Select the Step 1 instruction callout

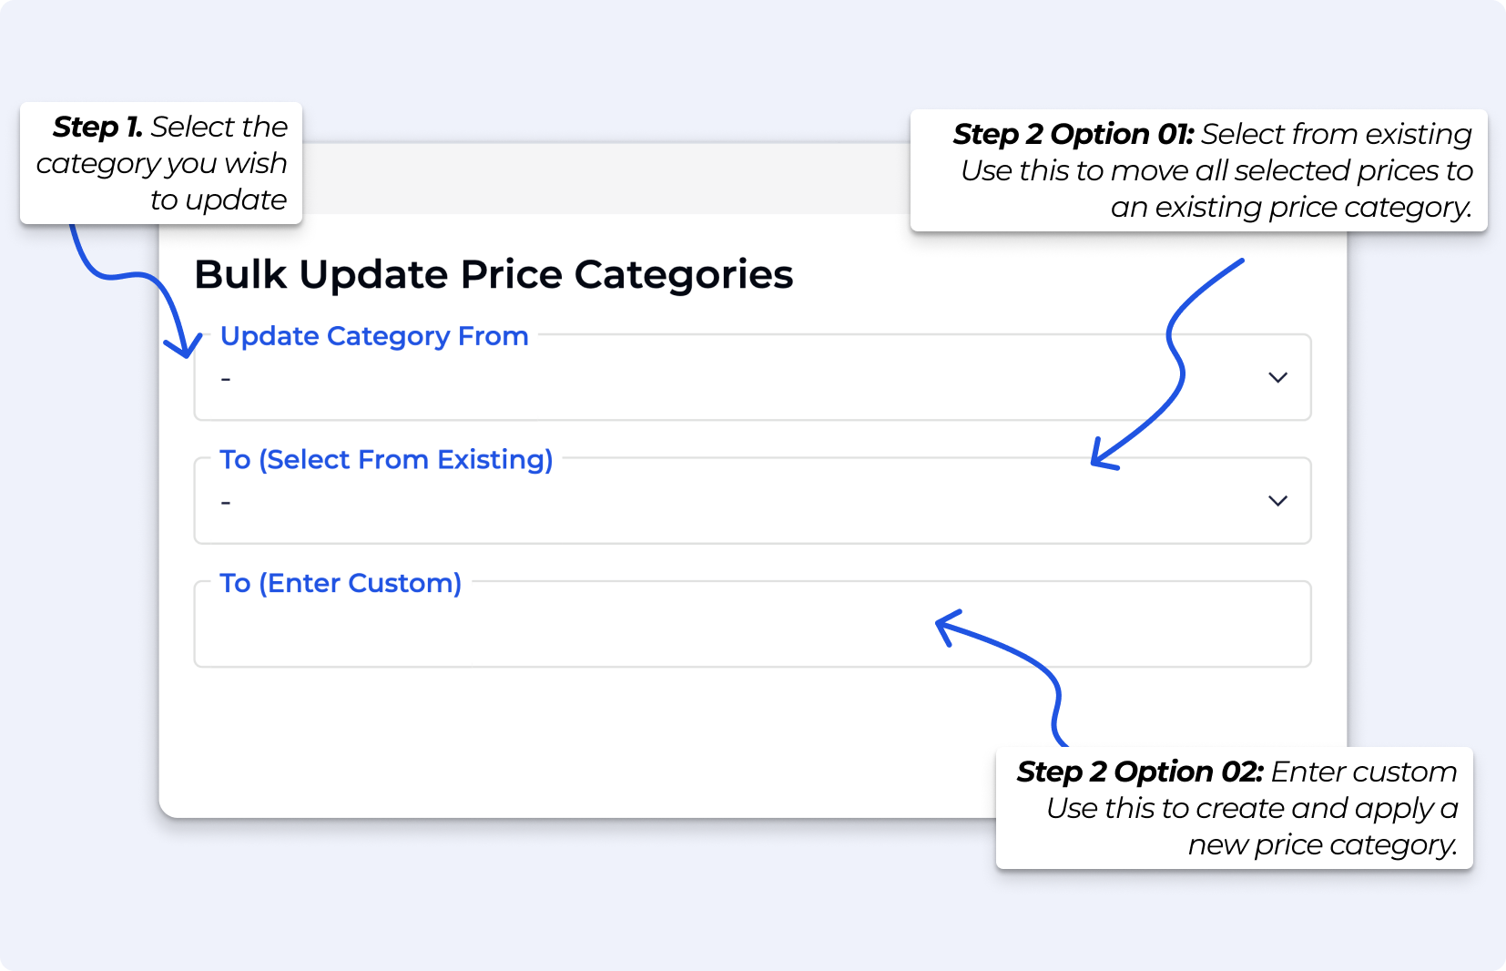click(x=161, y=164)
